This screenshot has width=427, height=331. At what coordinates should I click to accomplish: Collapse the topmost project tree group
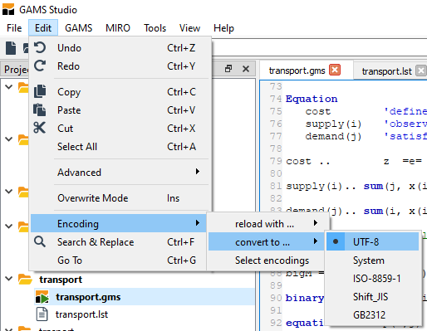(x=9, y=87)
